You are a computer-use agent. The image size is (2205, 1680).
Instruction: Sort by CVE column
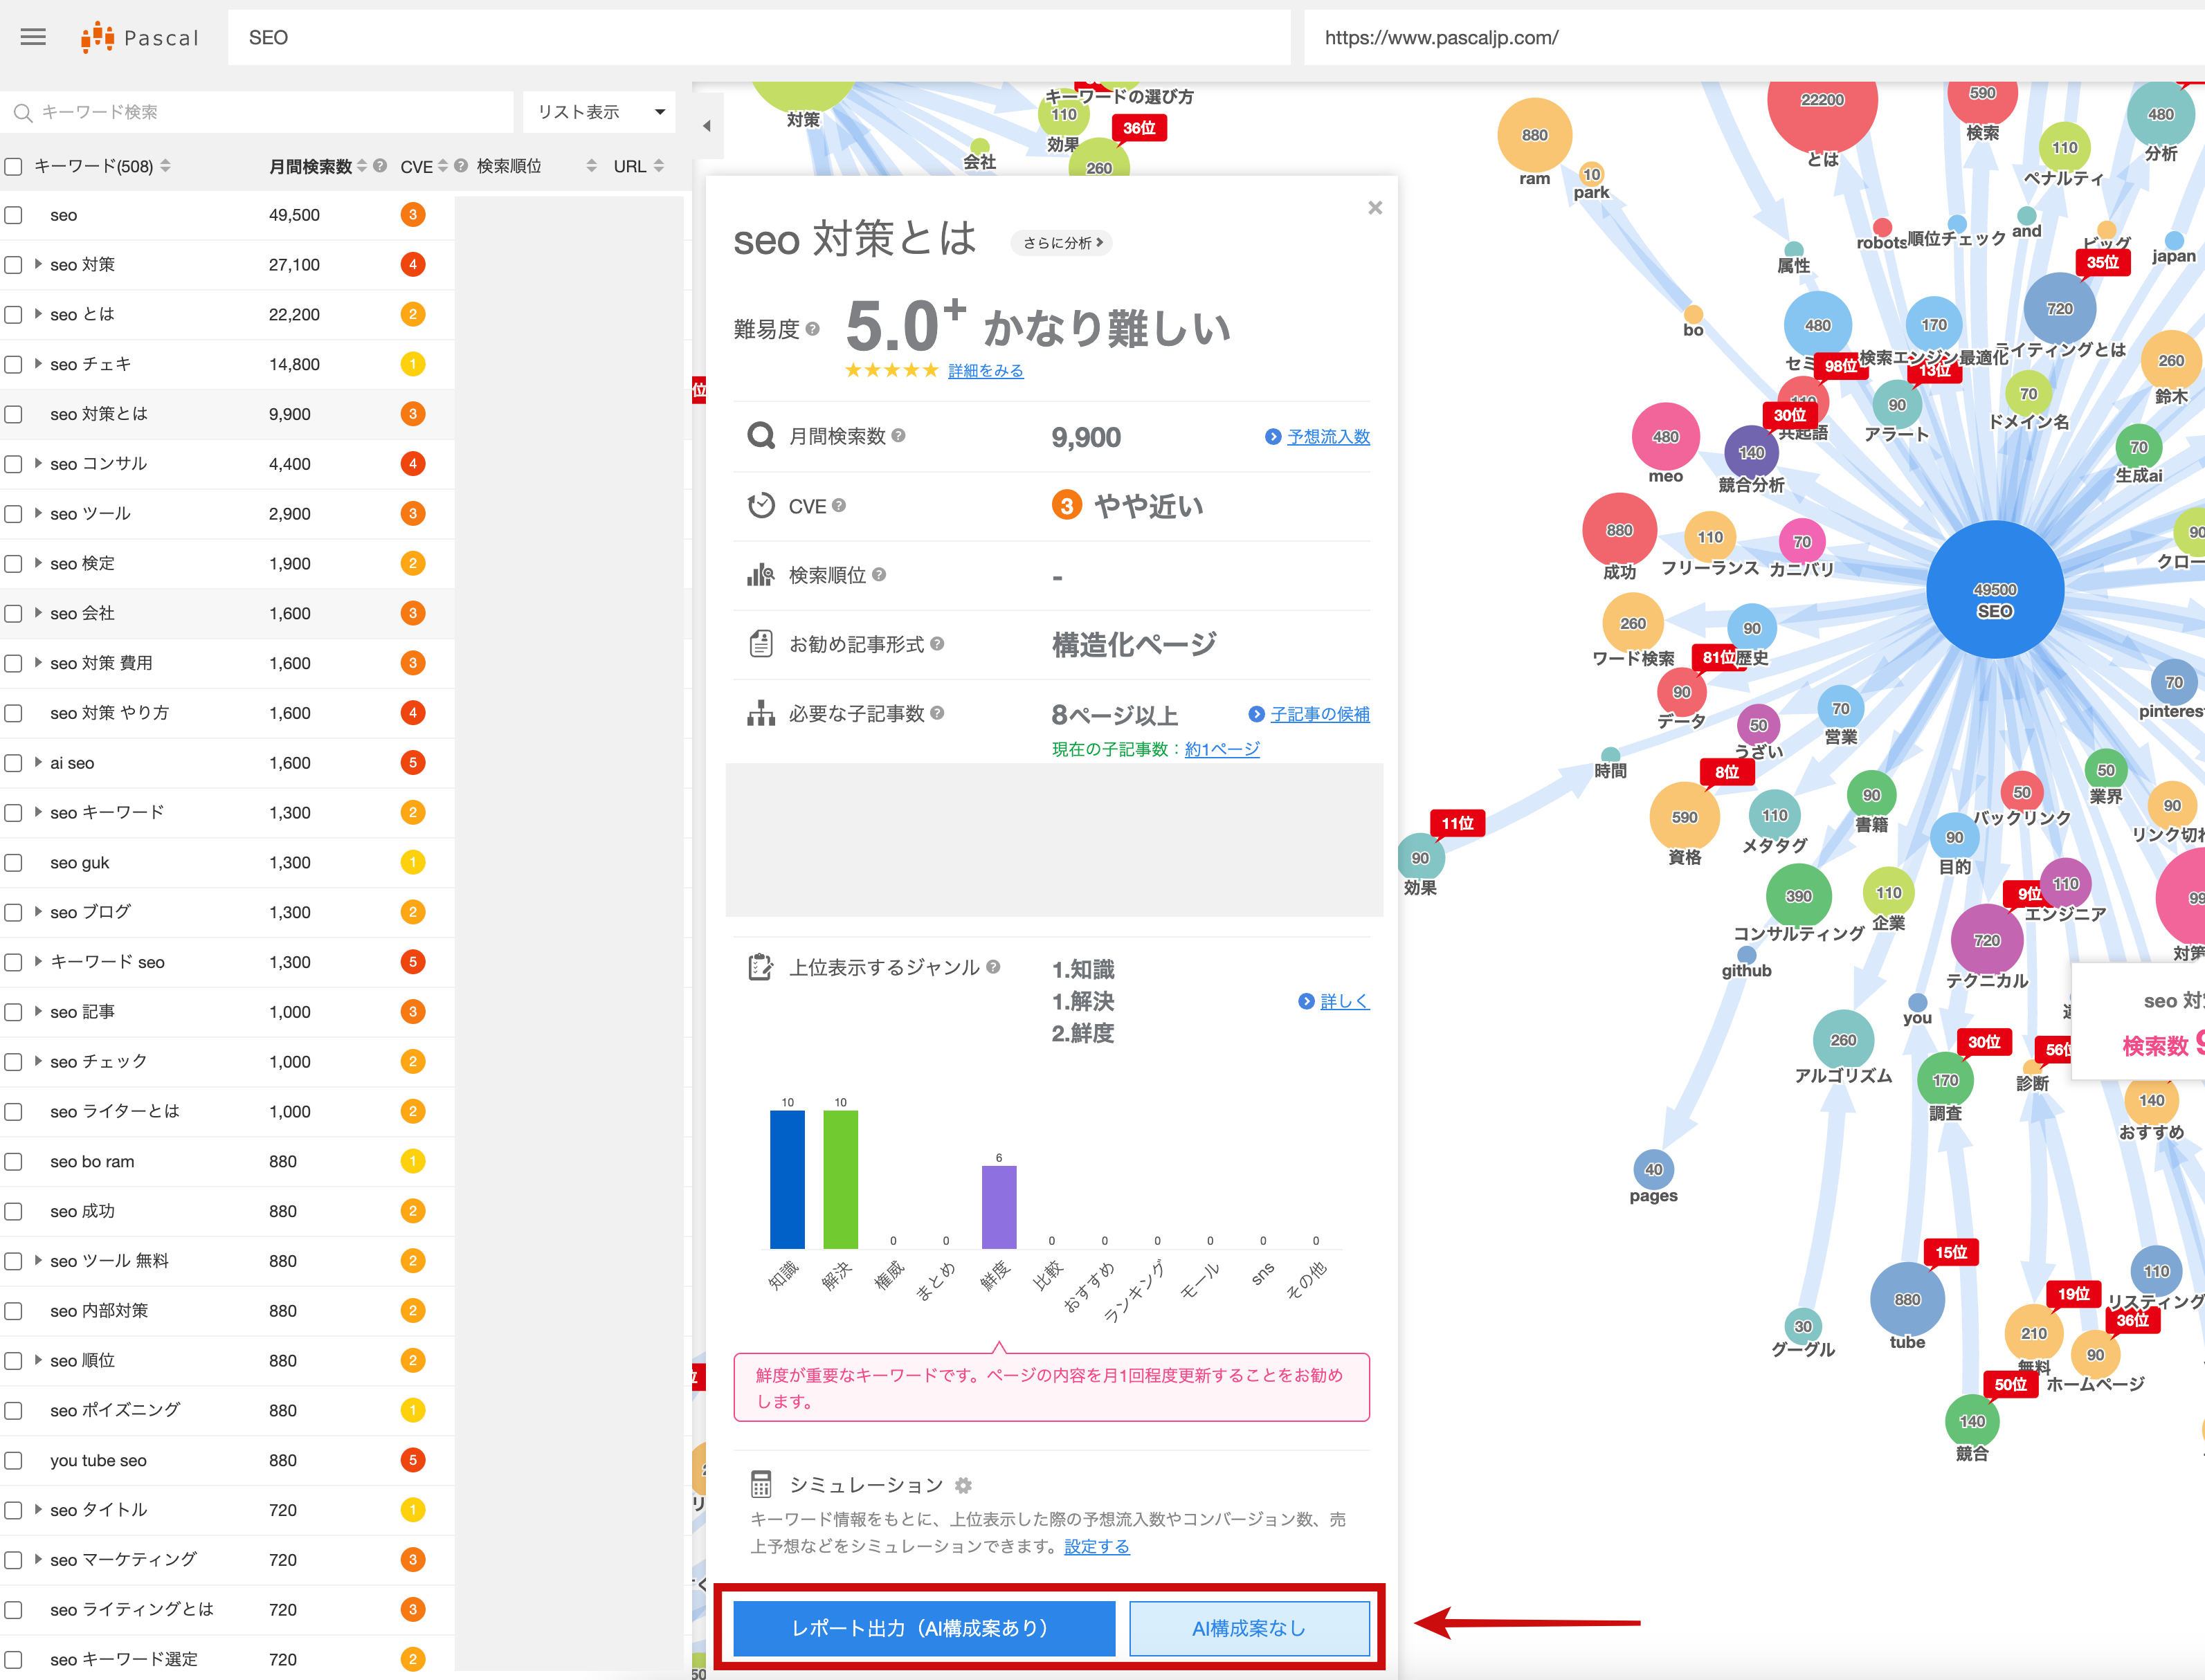click(x=443, y=166)
